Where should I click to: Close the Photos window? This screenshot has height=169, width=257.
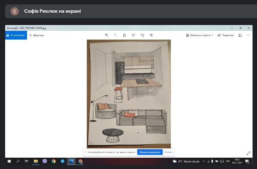pyautogui.click(x=249, y=28)
